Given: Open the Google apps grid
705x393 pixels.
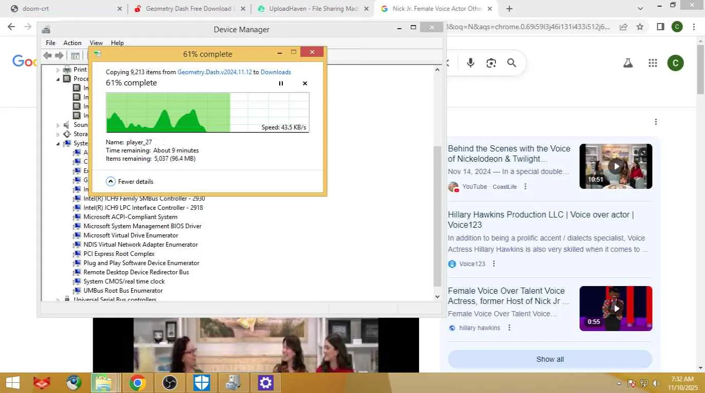Looking at the screenshot, I should click(653, 63).
